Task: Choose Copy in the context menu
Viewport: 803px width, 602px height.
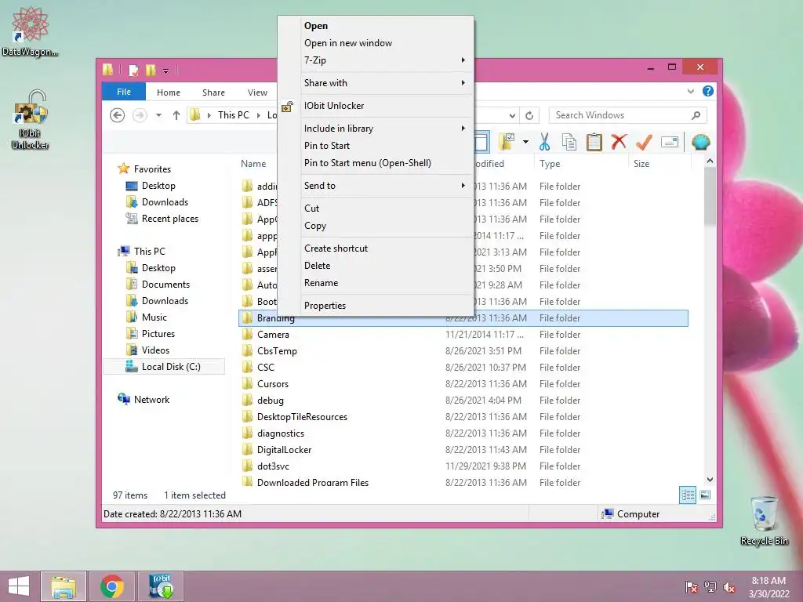Action: click(376, 226)
